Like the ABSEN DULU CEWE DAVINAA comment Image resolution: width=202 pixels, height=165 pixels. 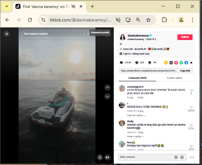click(191, 107)
